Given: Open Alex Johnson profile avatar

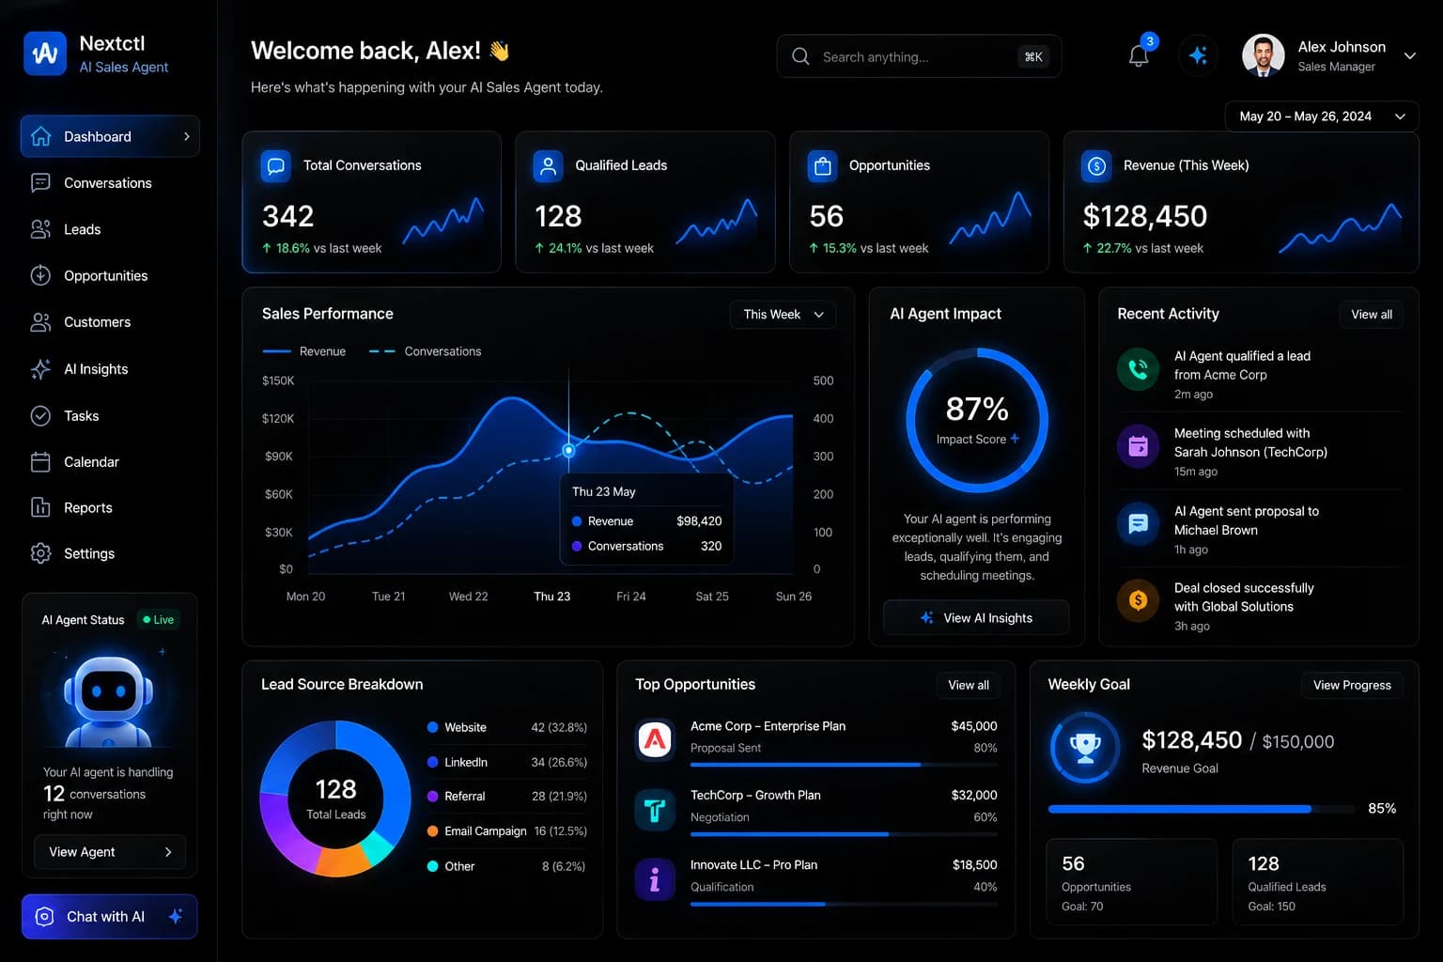Looking at the screenshot, I should click(x=1263, y=55).
